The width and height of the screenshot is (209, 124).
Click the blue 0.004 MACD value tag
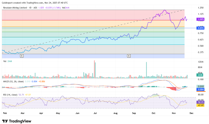pos(201,89)
